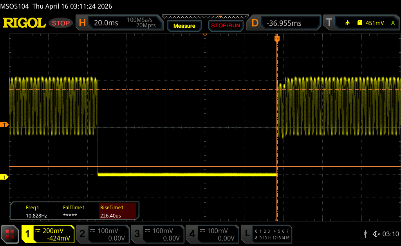Click the RIGOL logo
401x246 pixels.
click(24, 23)
